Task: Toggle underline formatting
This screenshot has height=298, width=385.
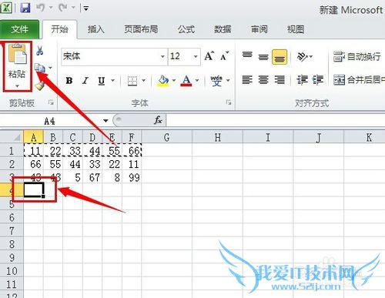Action: click(102, 81)
